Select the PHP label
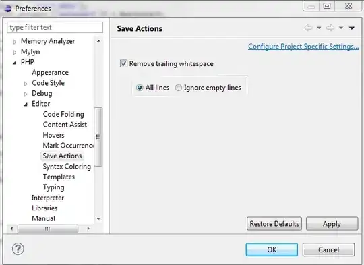 (x=28, y=62)
